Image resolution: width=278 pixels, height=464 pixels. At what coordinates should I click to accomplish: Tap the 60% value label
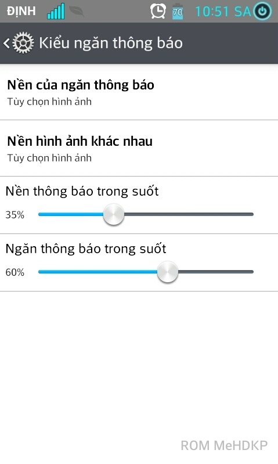click(x=15, y=272)
